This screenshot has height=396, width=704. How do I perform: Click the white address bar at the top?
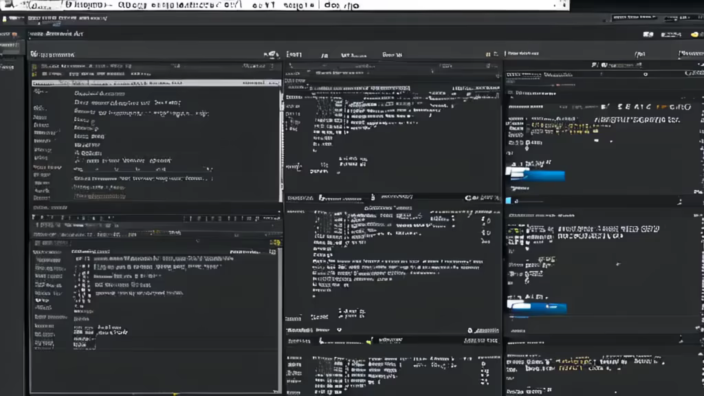(285, 5)
